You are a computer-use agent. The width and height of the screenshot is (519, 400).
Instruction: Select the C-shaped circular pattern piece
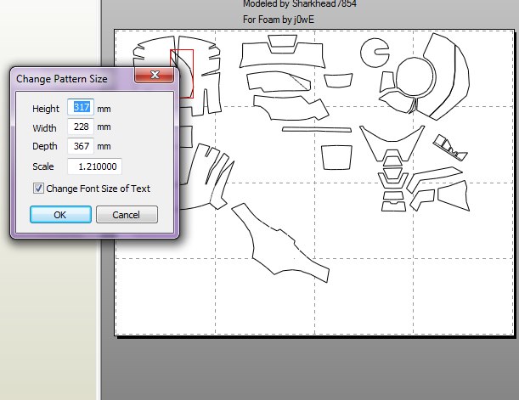(x=375, y=53)
